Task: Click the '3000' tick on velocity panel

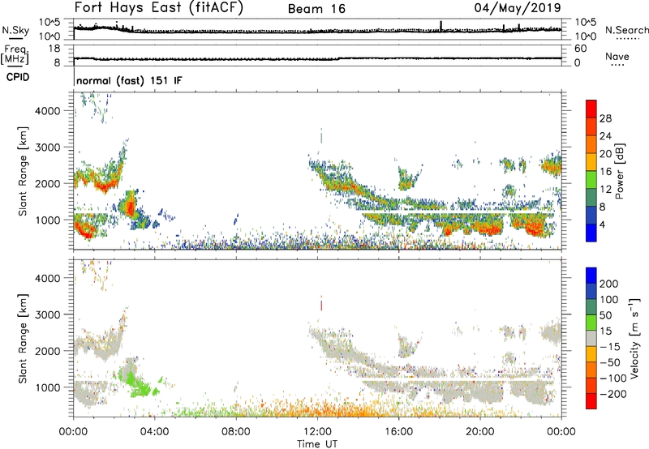Action: click(48, 314)
